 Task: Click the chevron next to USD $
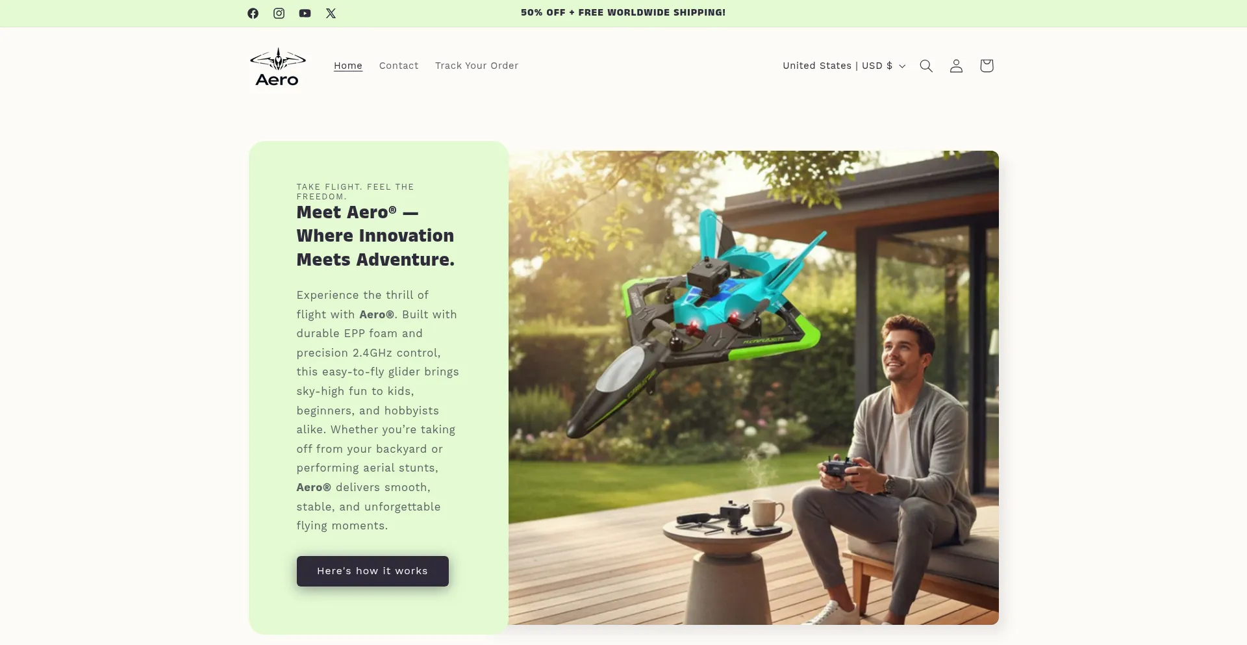click(902, 66)
